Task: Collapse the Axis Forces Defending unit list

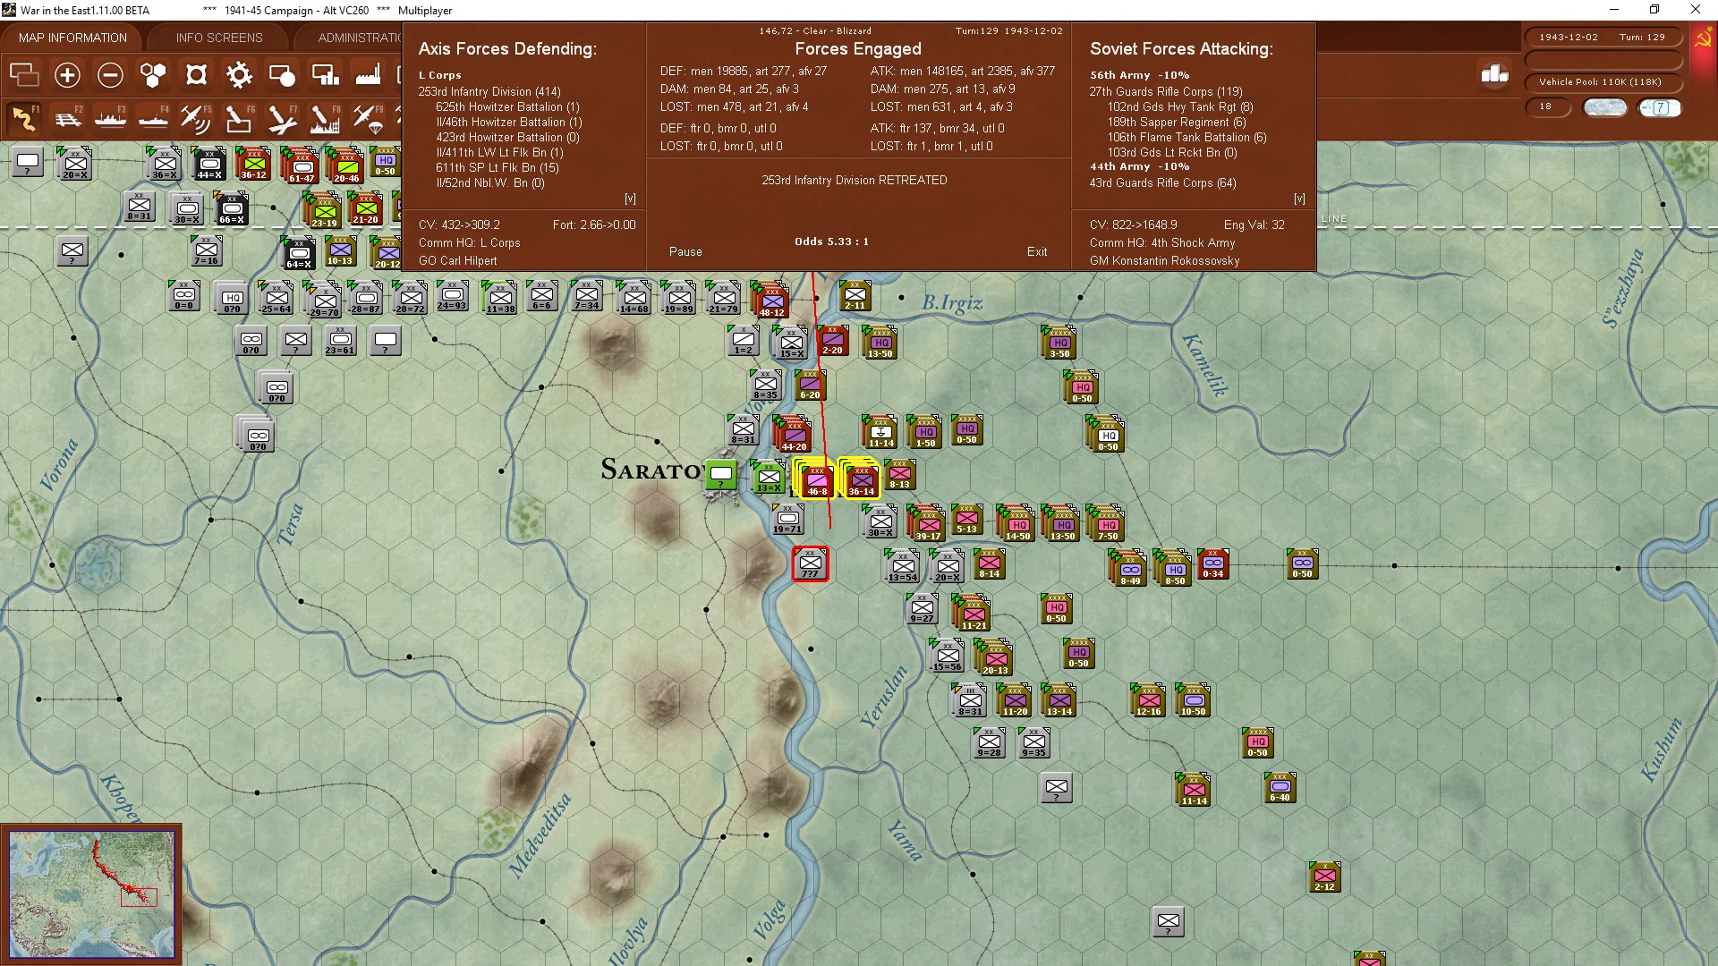Action: point(630,199)
